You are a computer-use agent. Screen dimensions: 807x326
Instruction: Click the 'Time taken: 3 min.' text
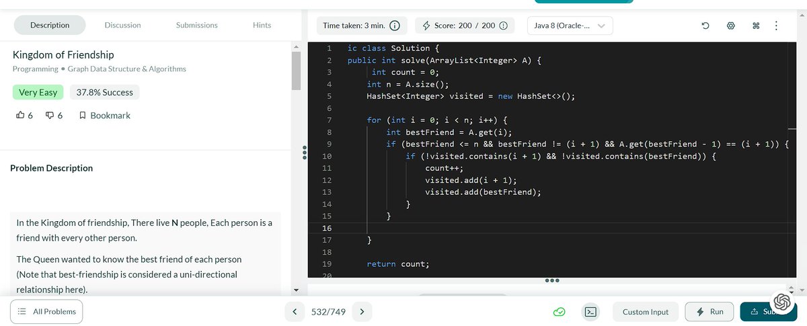pyautogui.click(x=354, y=26)
